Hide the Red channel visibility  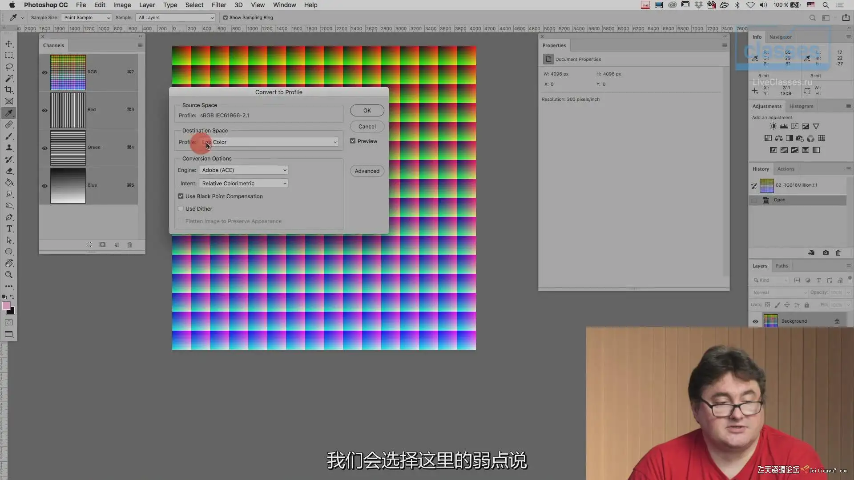click(44, 110)
